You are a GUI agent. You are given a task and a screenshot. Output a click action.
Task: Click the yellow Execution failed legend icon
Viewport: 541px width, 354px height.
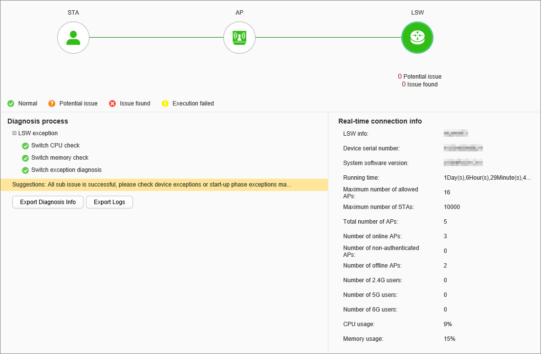pyautogui.click(x=165, y=104)
